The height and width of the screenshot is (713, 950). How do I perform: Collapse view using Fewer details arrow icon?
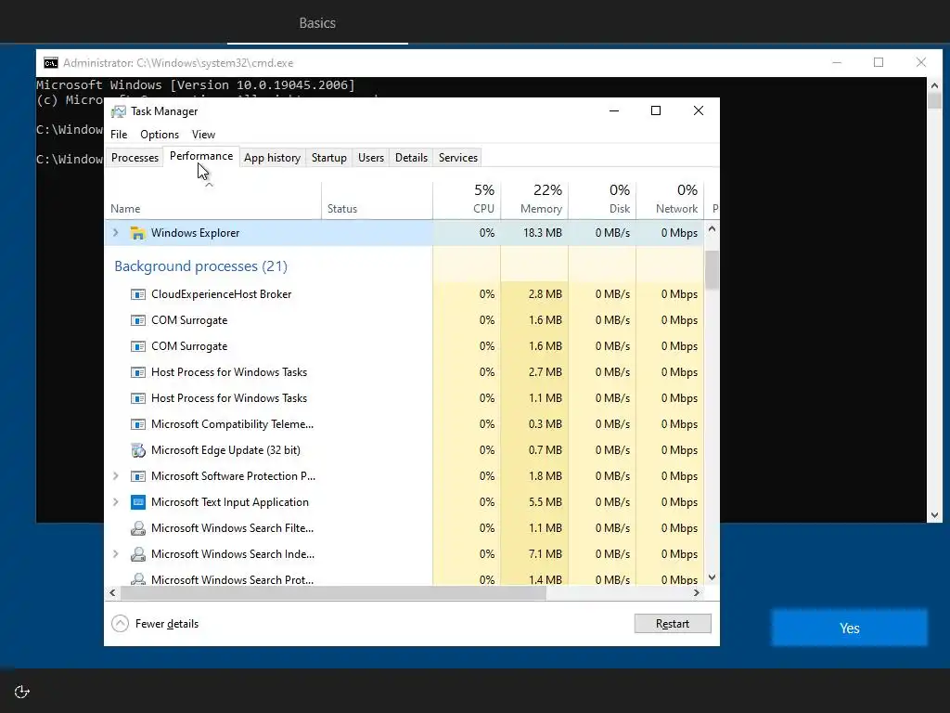pos(120,623)
